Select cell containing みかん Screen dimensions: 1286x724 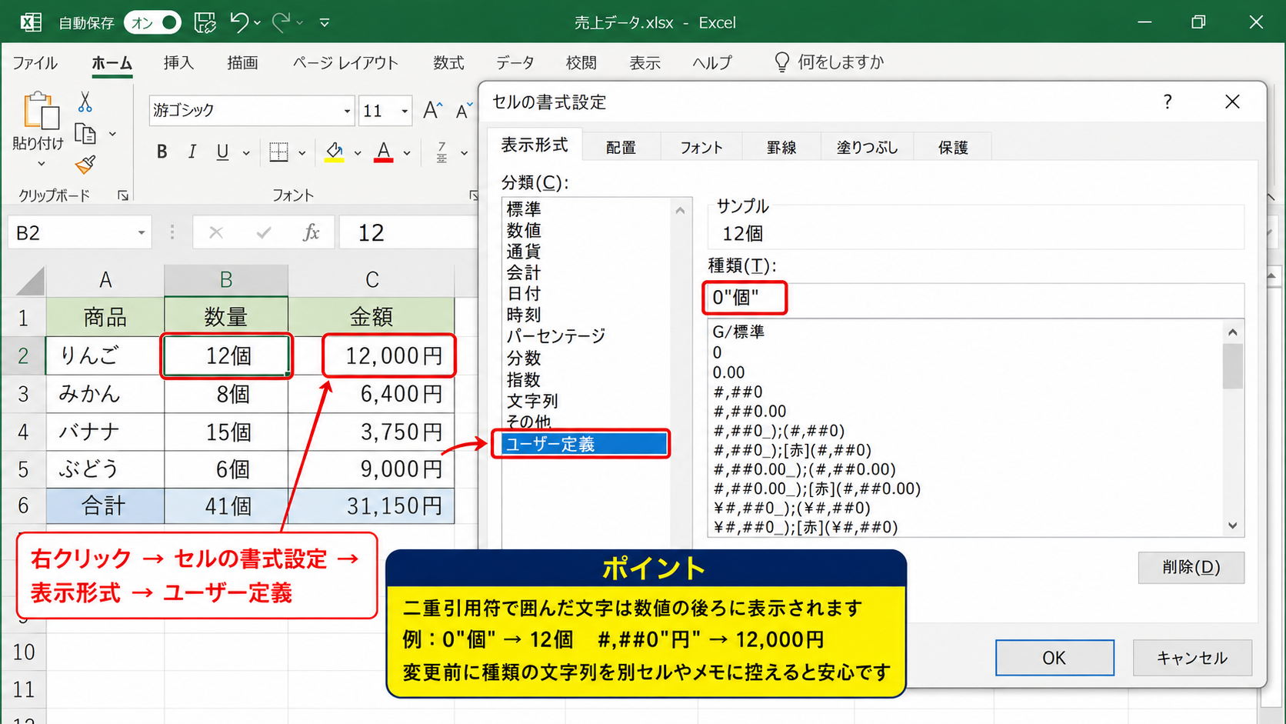105,394
